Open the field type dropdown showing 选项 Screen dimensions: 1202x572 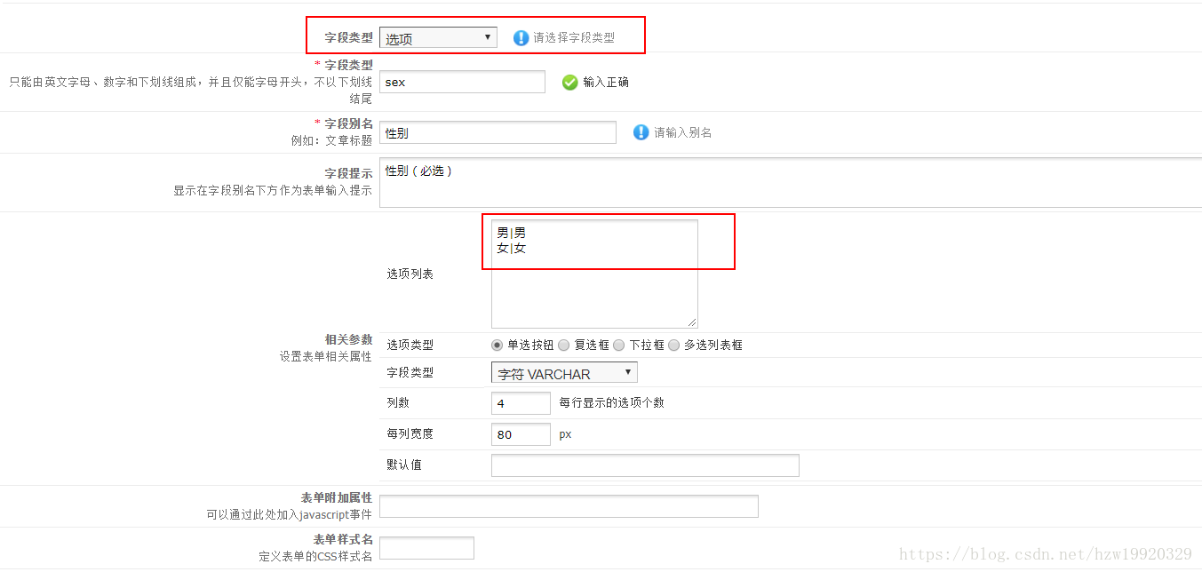click(x=438, y=37)
